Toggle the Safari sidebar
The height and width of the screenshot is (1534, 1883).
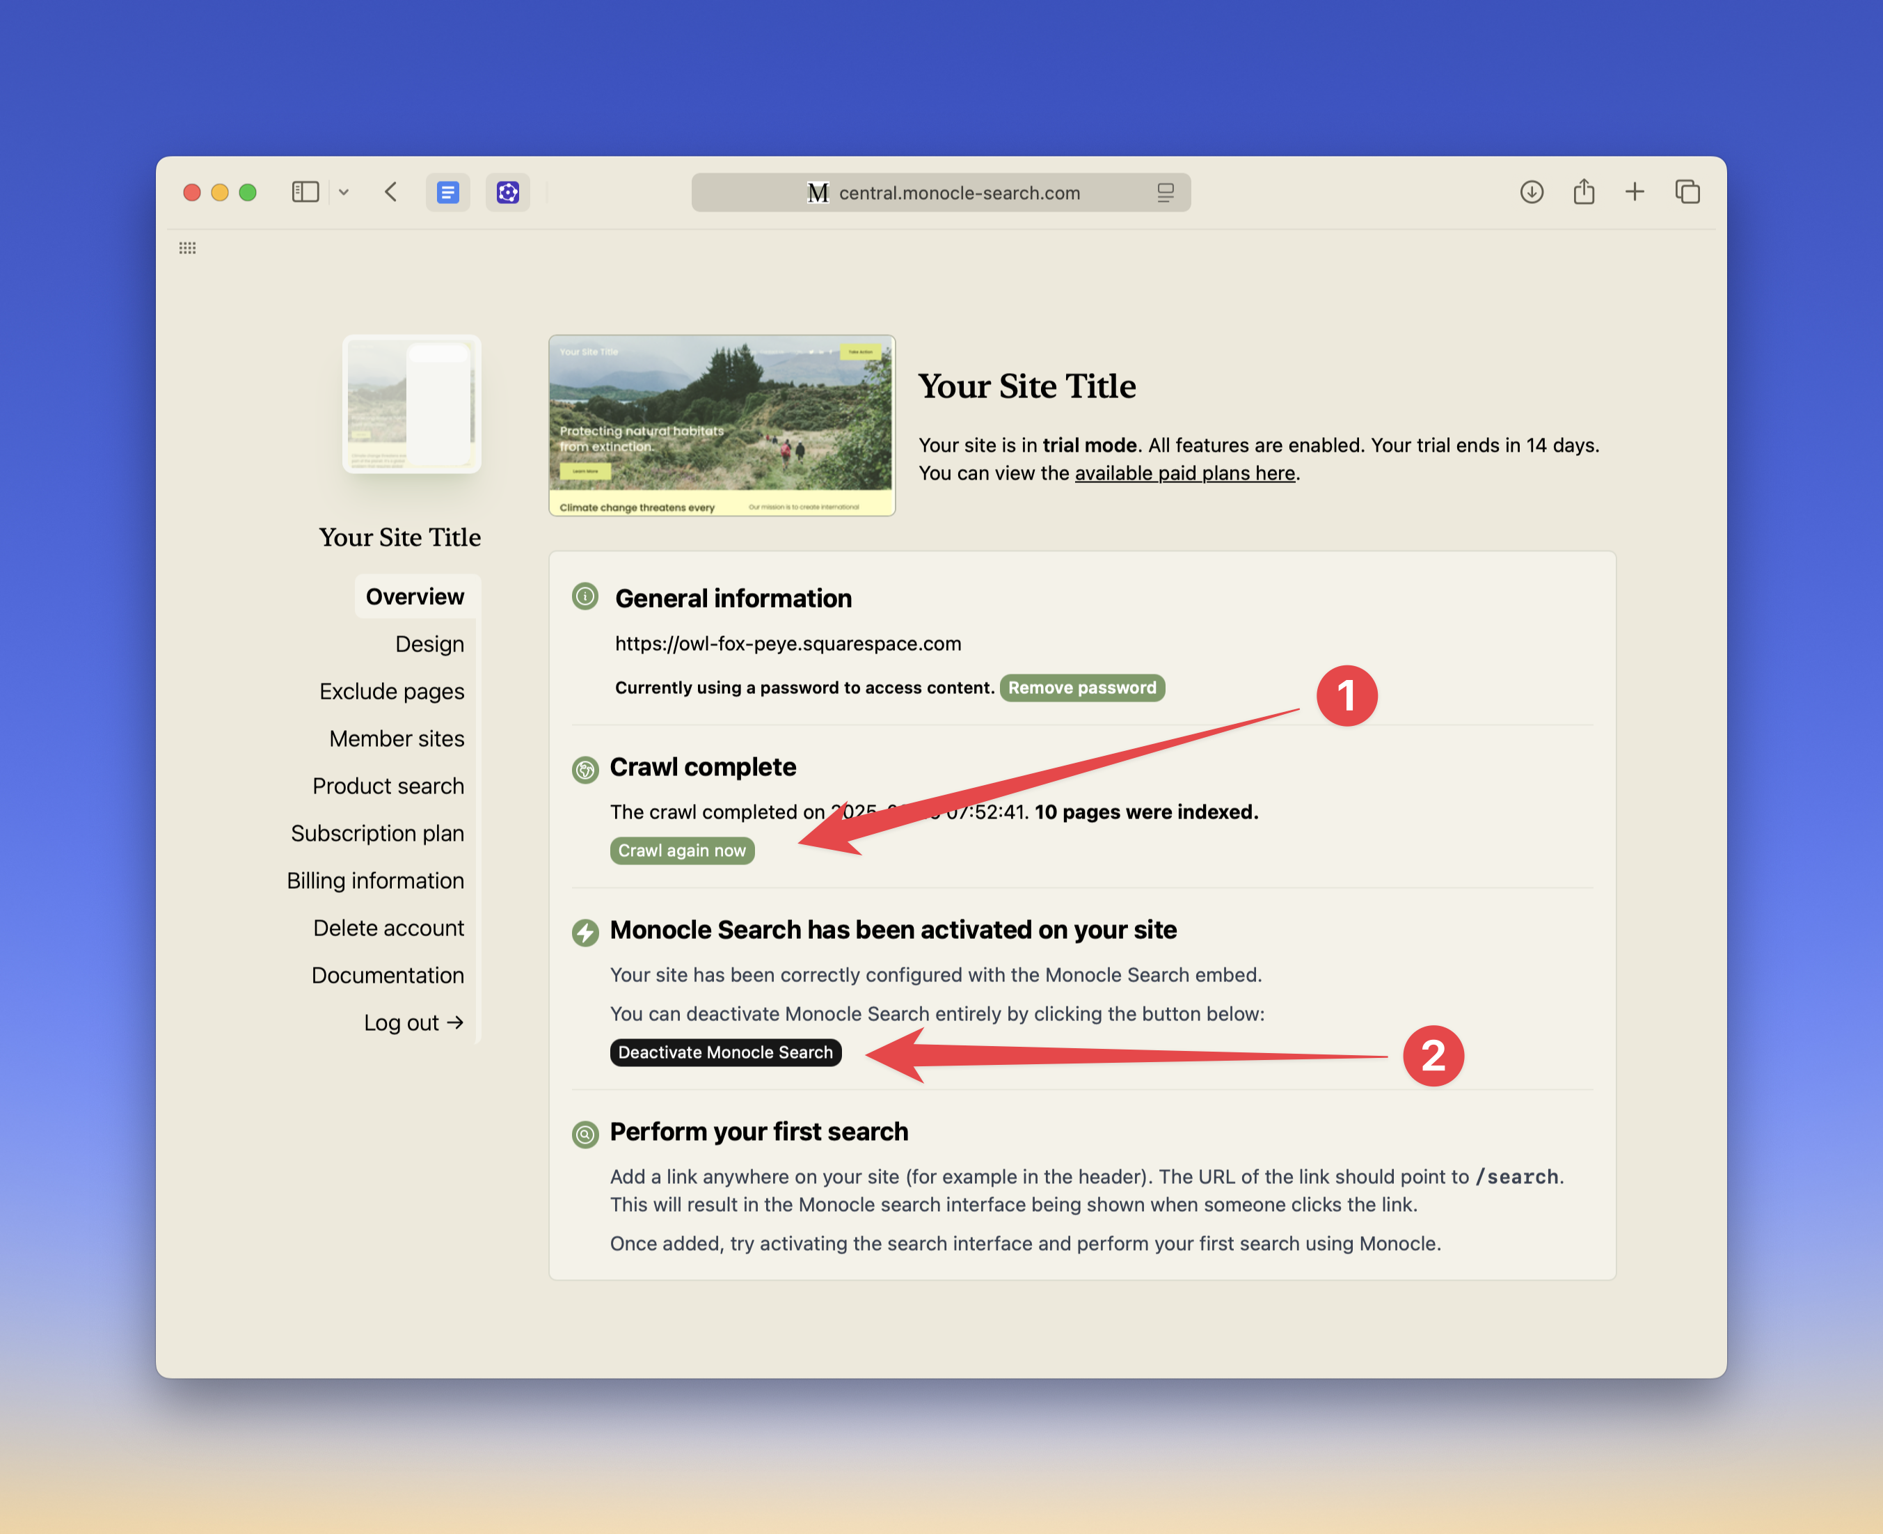pyautogui.click(x=305, y=192)
